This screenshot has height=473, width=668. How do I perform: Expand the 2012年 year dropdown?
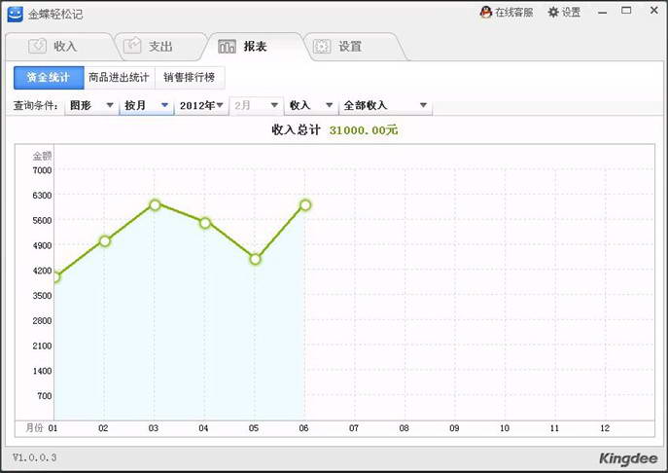pos(201,105)
